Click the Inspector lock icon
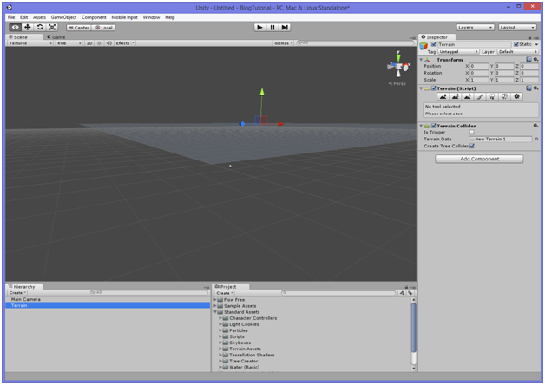 point(529,37)
